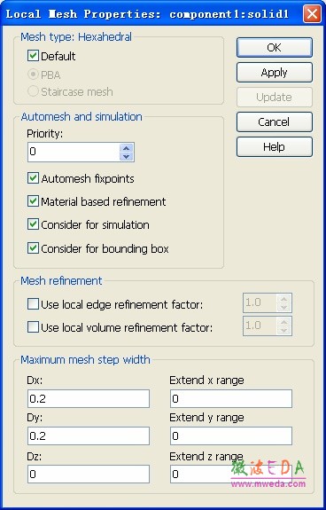Enable Use local edge refinement factor
This screenshot has height=510, width=326.
click(x=33, y=304)
